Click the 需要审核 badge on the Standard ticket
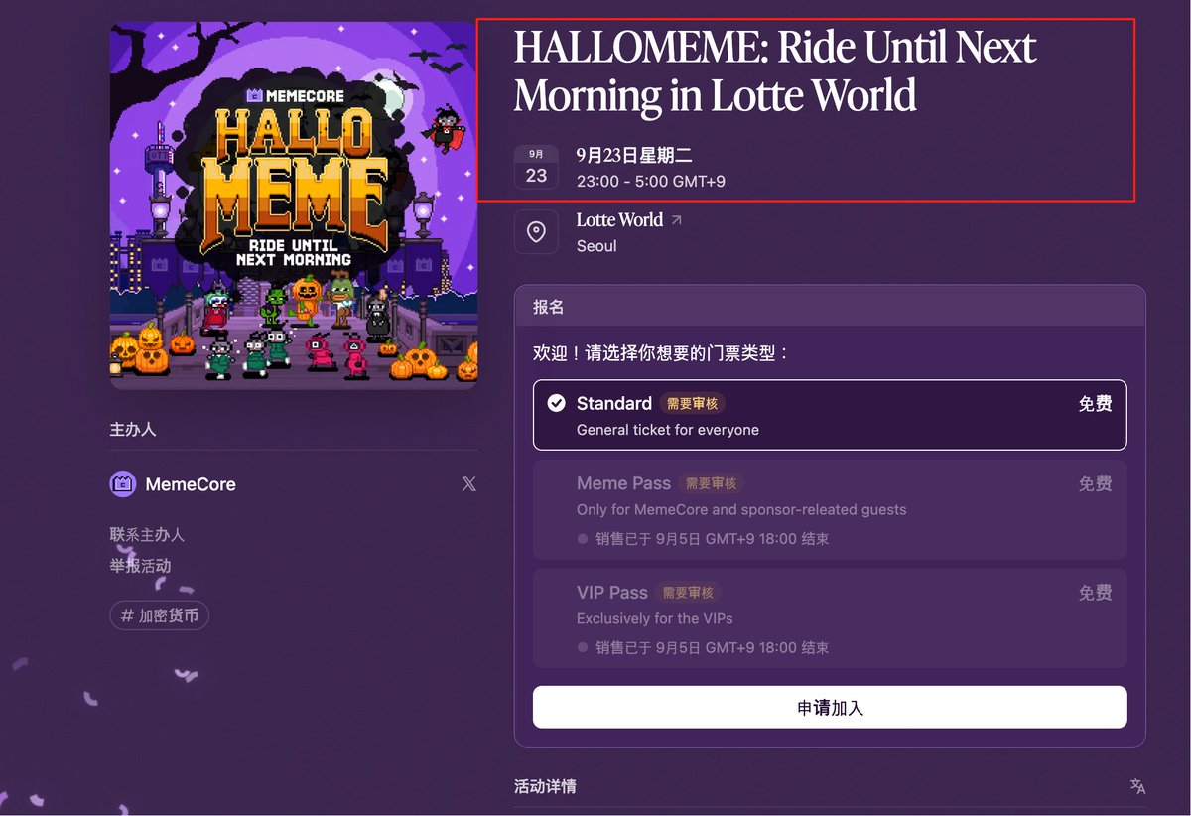1191x816 pixels. point(693,403)
